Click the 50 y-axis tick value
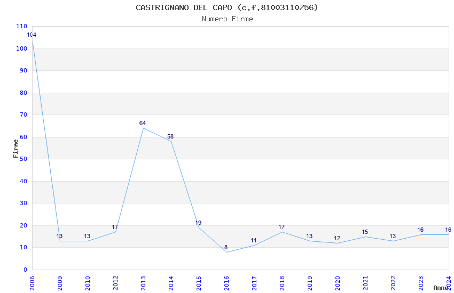 pos(24,159)
